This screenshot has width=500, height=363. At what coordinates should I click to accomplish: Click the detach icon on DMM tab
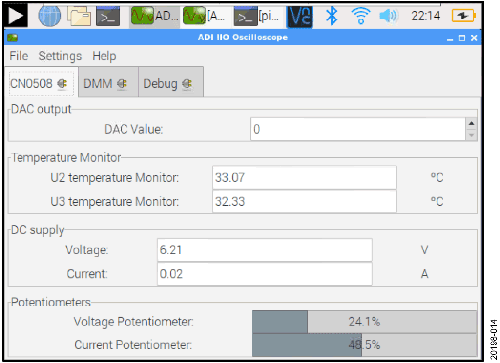click(122, 84)
